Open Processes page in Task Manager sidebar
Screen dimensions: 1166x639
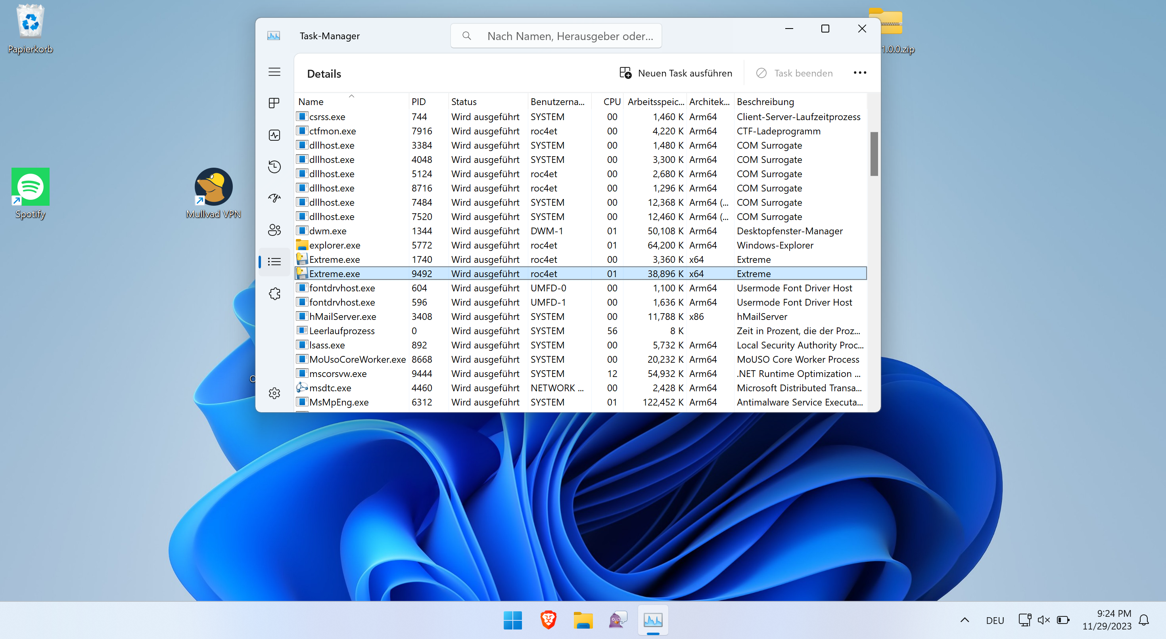pyautogui.click(x=274, y=103)
